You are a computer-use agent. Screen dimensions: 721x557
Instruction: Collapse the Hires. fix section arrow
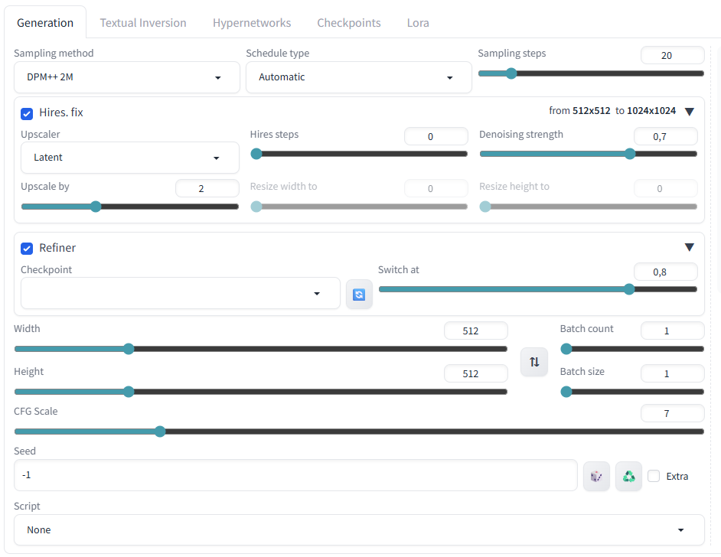(689, 112)
